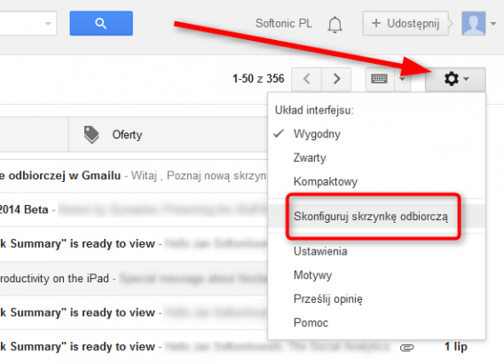504x364 pixels.
Task: Click the 1-50 z 356 message counter
Action: [258, 79]
